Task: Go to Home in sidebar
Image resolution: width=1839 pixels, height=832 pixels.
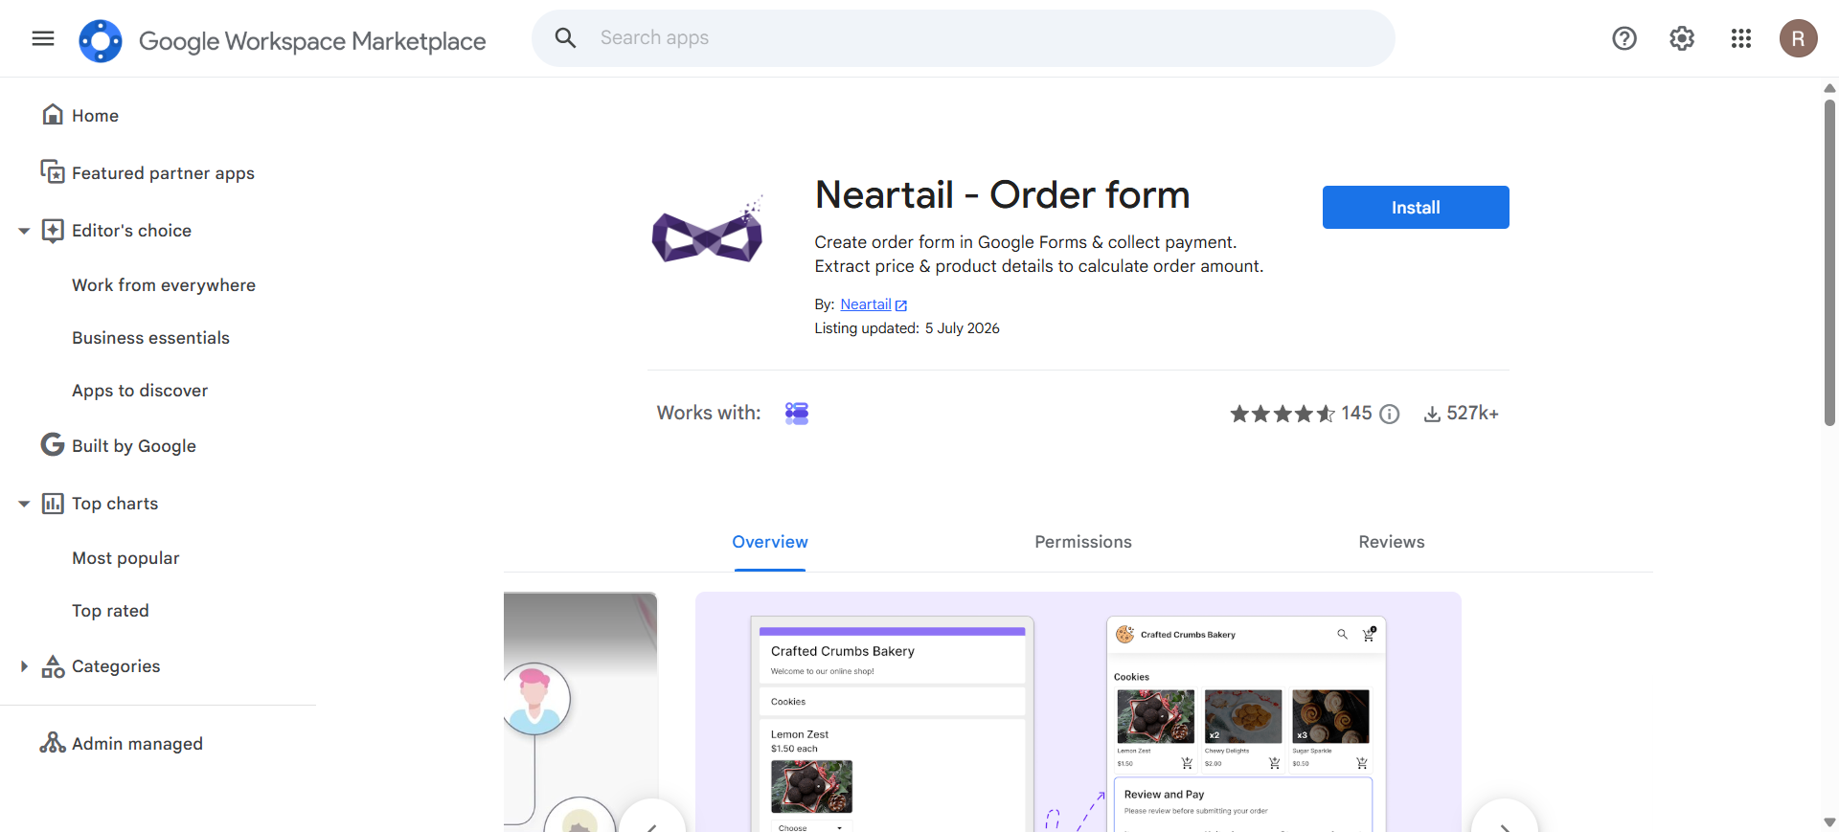Action: pyautogui.click(x=95, y=116)
